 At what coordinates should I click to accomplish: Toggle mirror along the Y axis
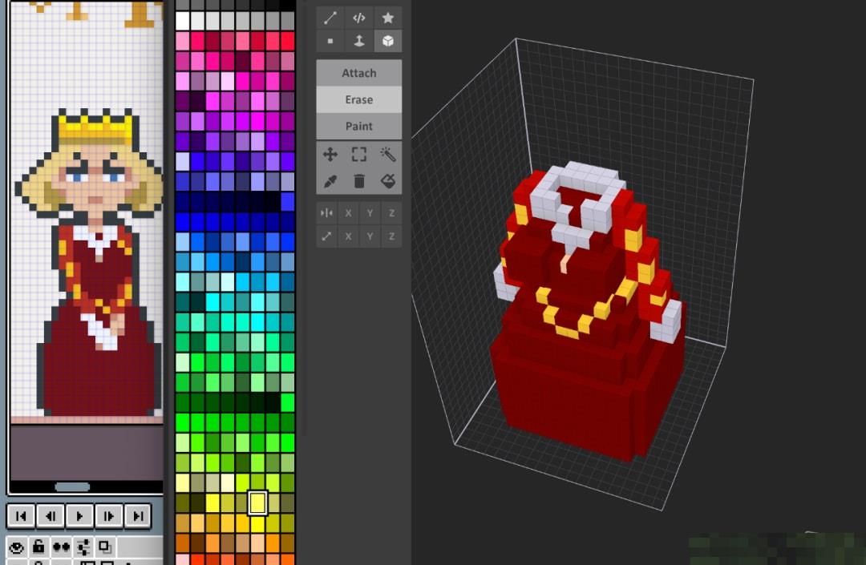coord(370,213)
